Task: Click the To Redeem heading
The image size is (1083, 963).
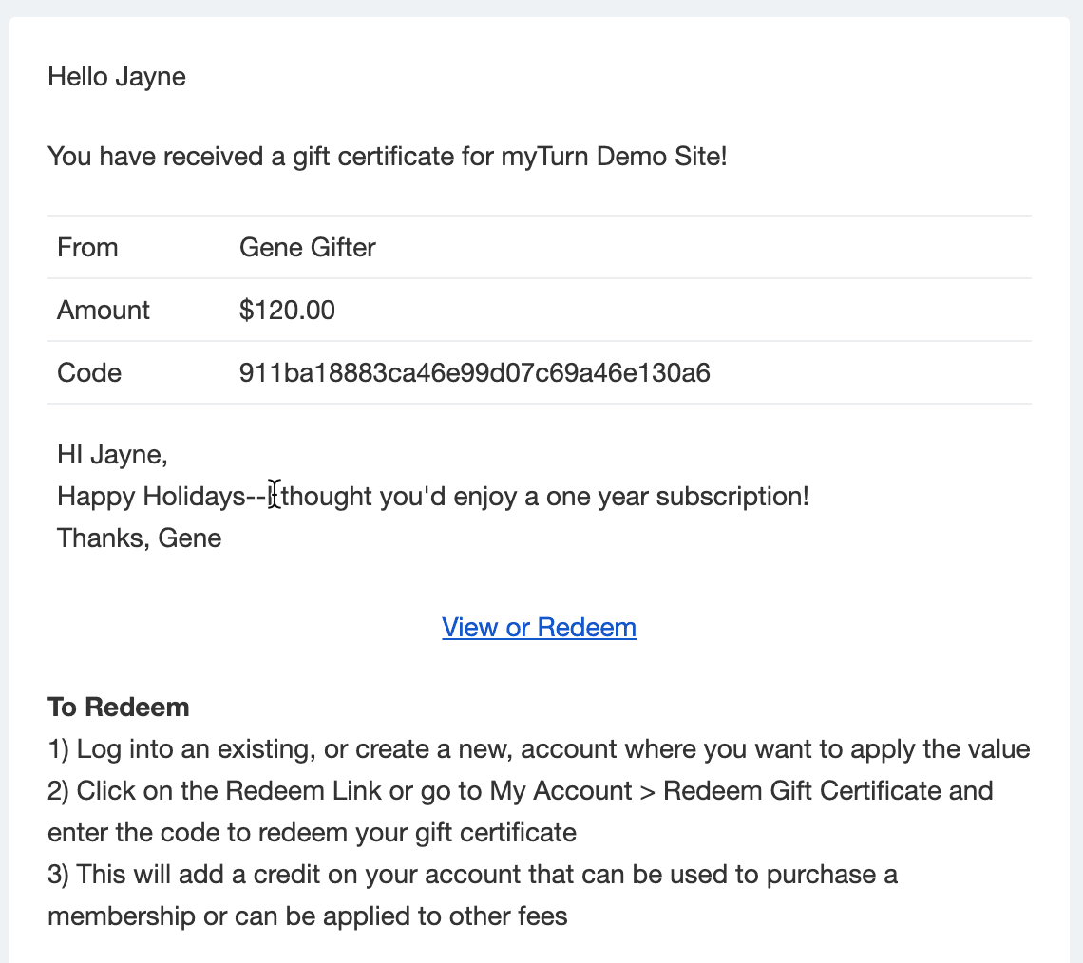Action: [118, 707]
